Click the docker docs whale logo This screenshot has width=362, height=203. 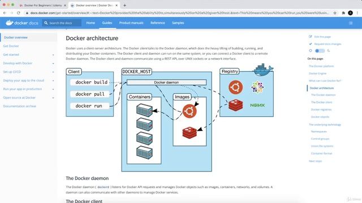[x=21, y=23]
